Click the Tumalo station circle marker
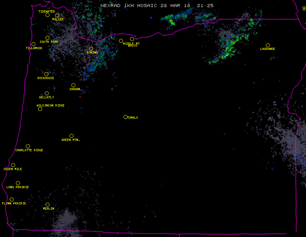 point(126,117)
